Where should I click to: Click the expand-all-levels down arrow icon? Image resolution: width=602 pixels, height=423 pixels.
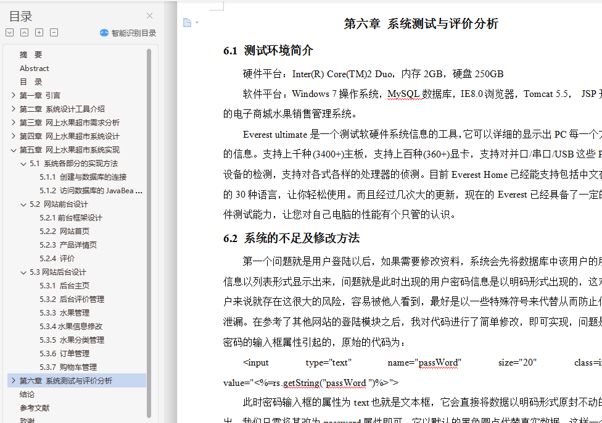click(x=10, y=33)
